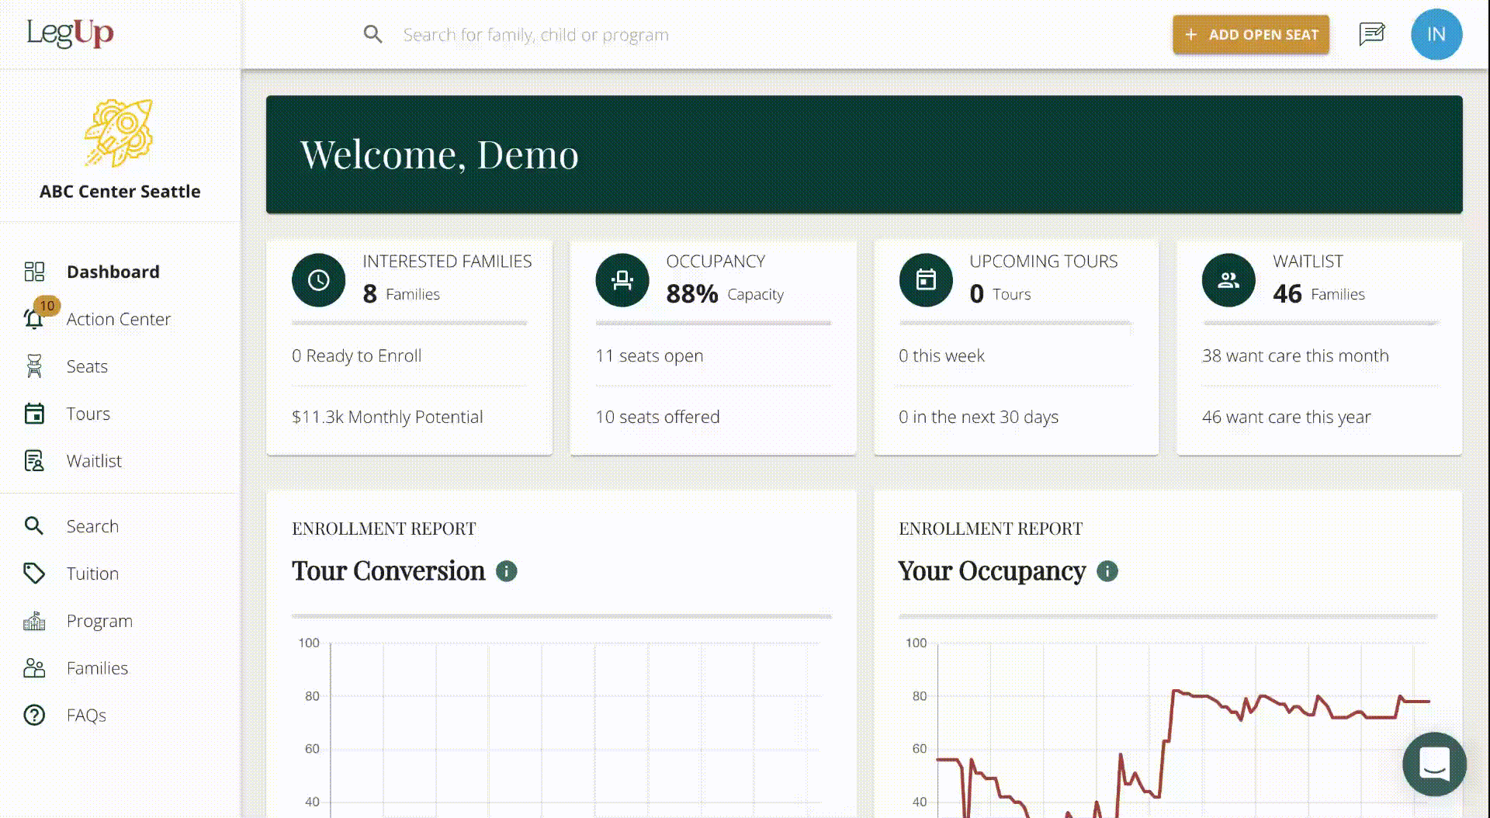Screen dimensions: 1490x818
Task: Open the messages note icon in header
Action: pyautogui.click(x=1371, y=34)
